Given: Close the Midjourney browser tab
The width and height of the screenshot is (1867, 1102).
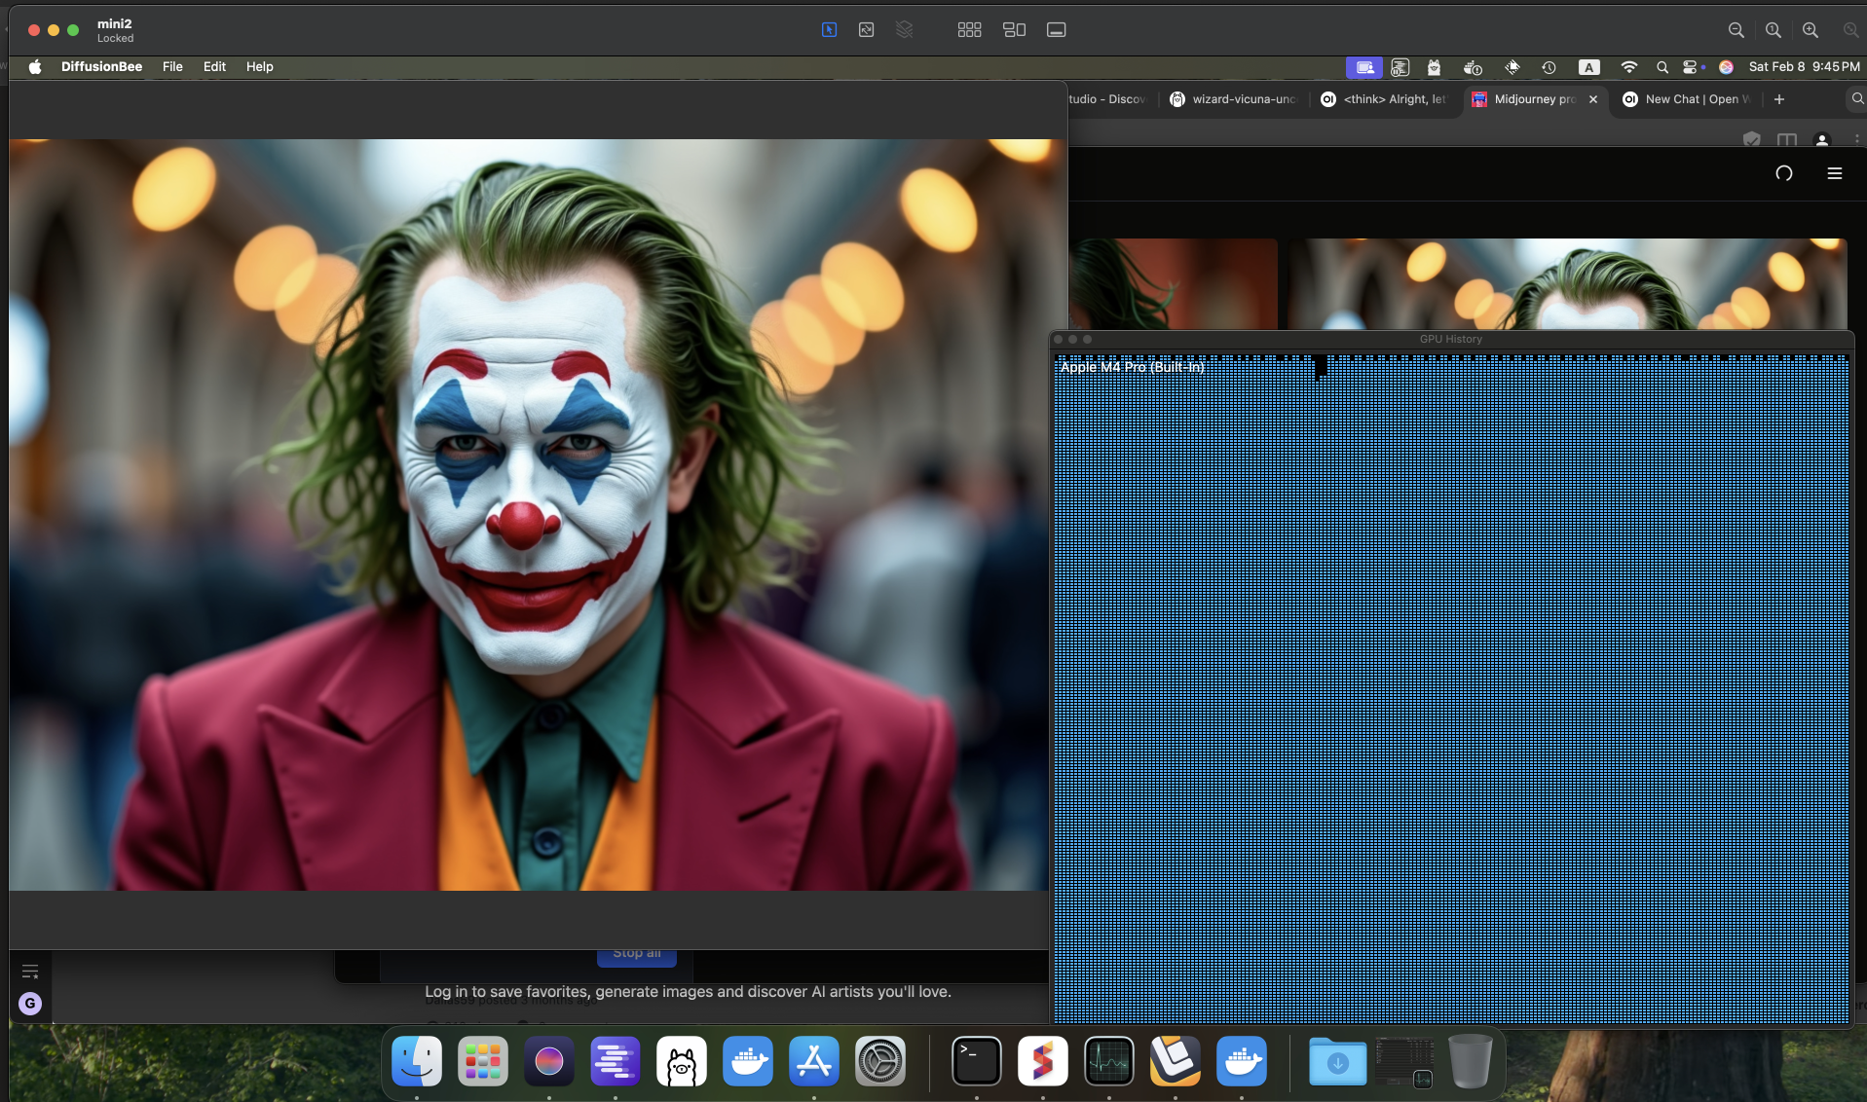Looking at the screenshot, I should tap(1593, 99).
